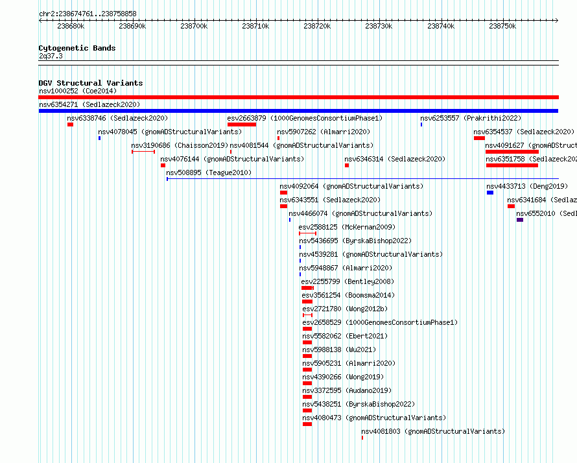Open variant nsv4539281 gnomAD label
This screenshot has width=577, height=463.
click(371, 254)
